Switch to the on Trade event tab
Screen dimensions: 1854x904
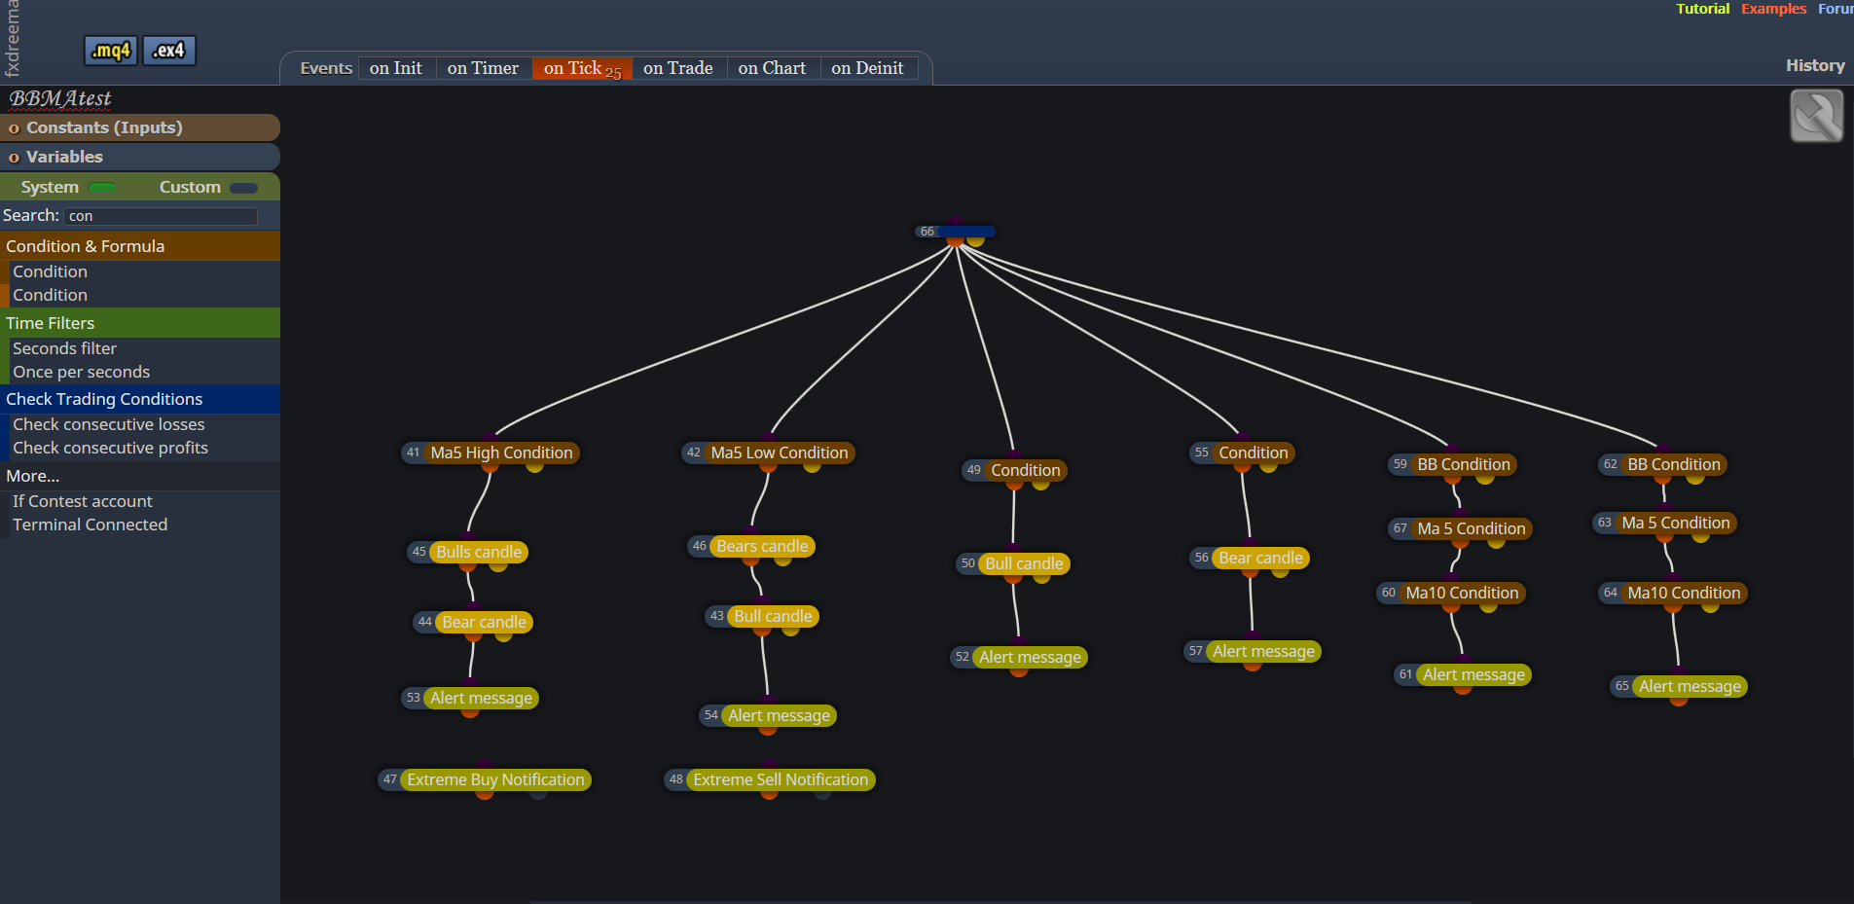coord(678,68)
